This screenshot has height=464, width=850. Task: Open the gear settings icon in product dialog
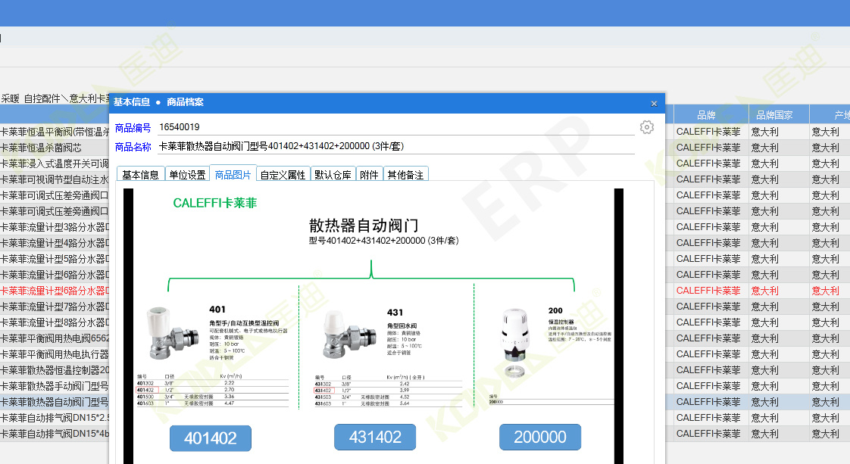[x=647, y=127]
